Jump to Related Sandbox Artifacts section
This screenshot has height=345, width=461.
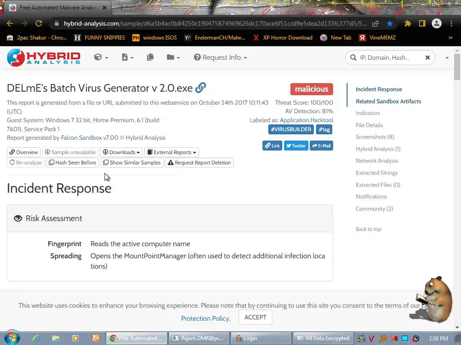[388, 101]
